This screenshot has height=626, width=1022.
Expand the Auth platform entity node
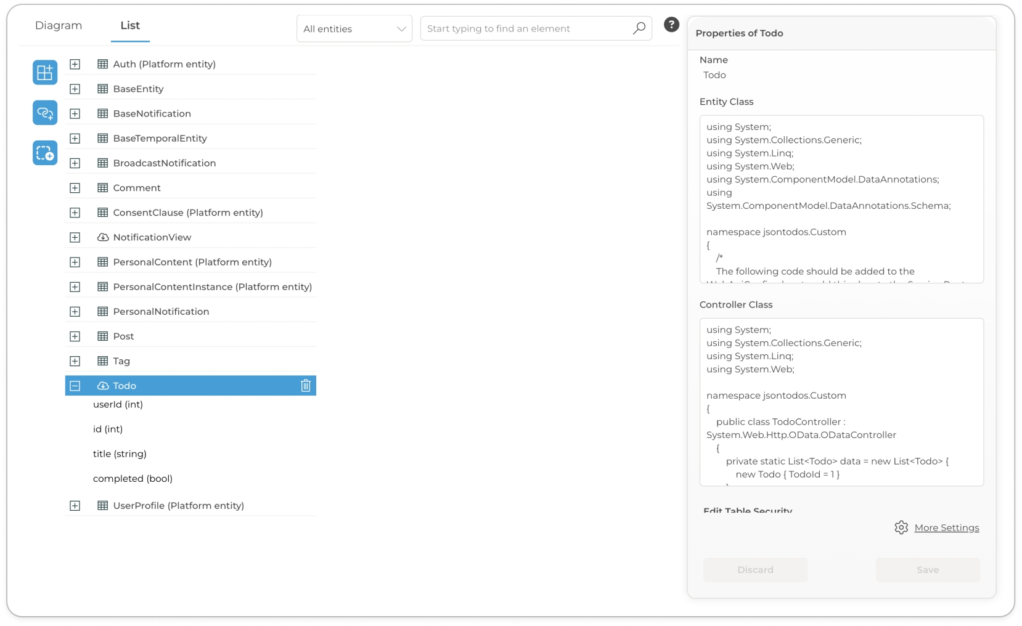coord(75,64)
